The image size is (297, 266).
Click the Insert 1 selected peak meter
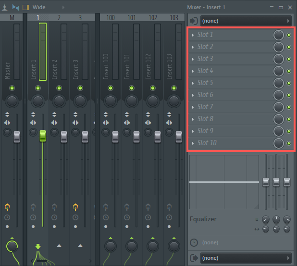[x=43, y=52]
